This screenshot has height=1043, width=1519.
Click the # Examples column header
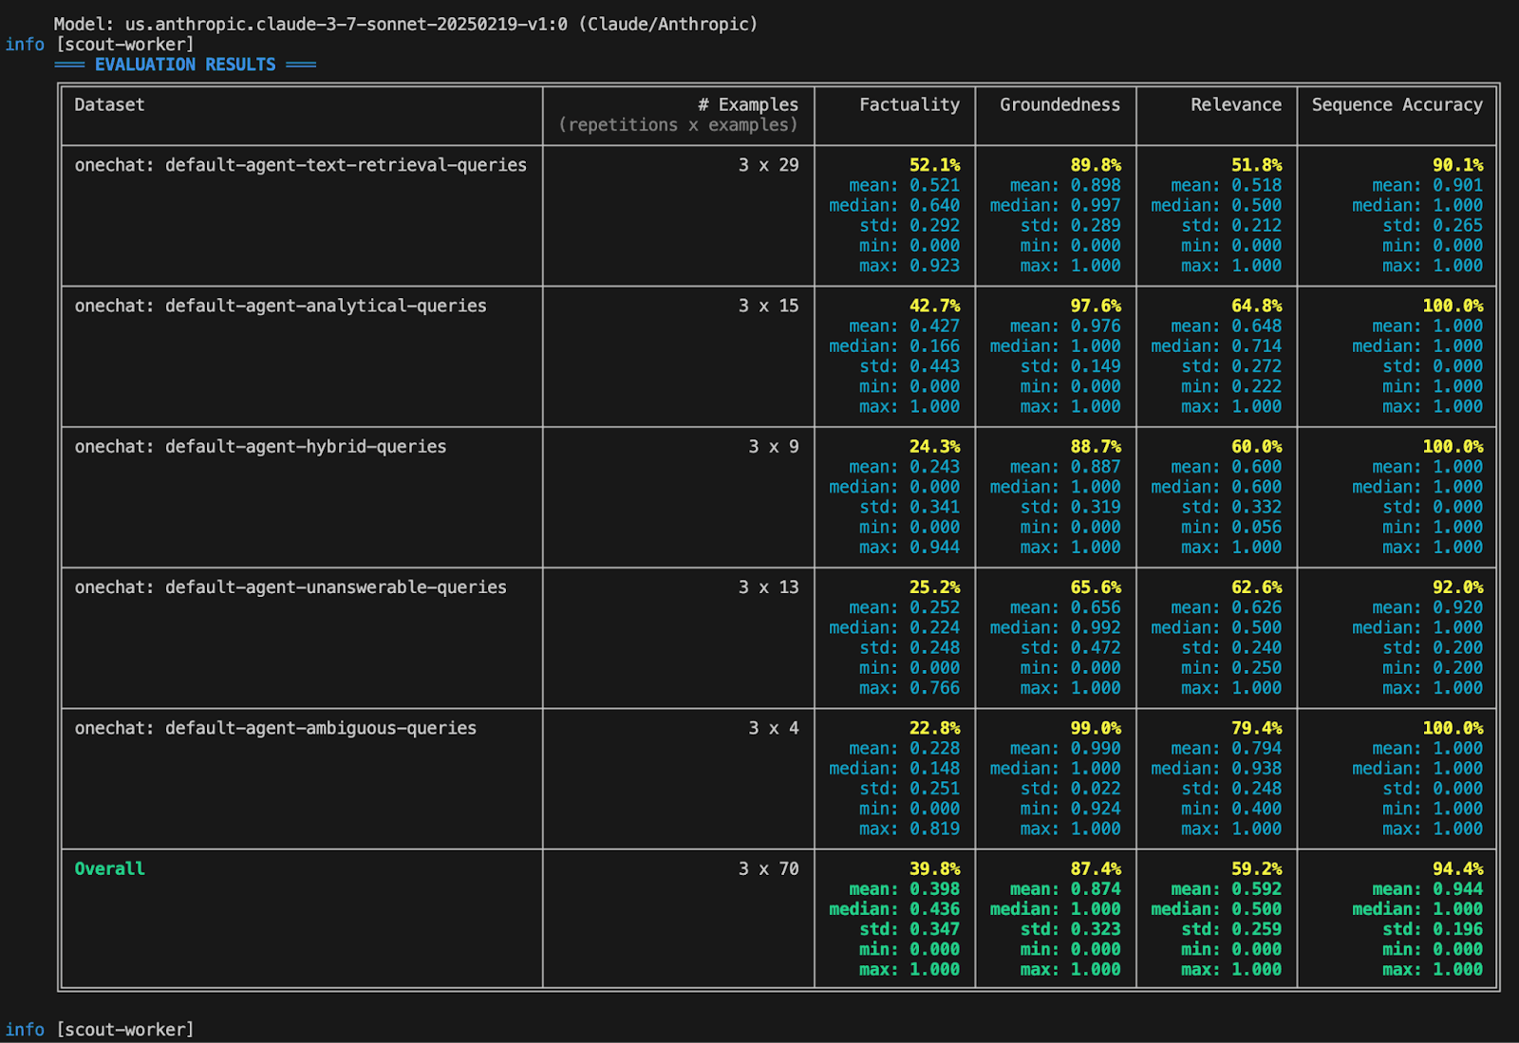click(749, 104)
